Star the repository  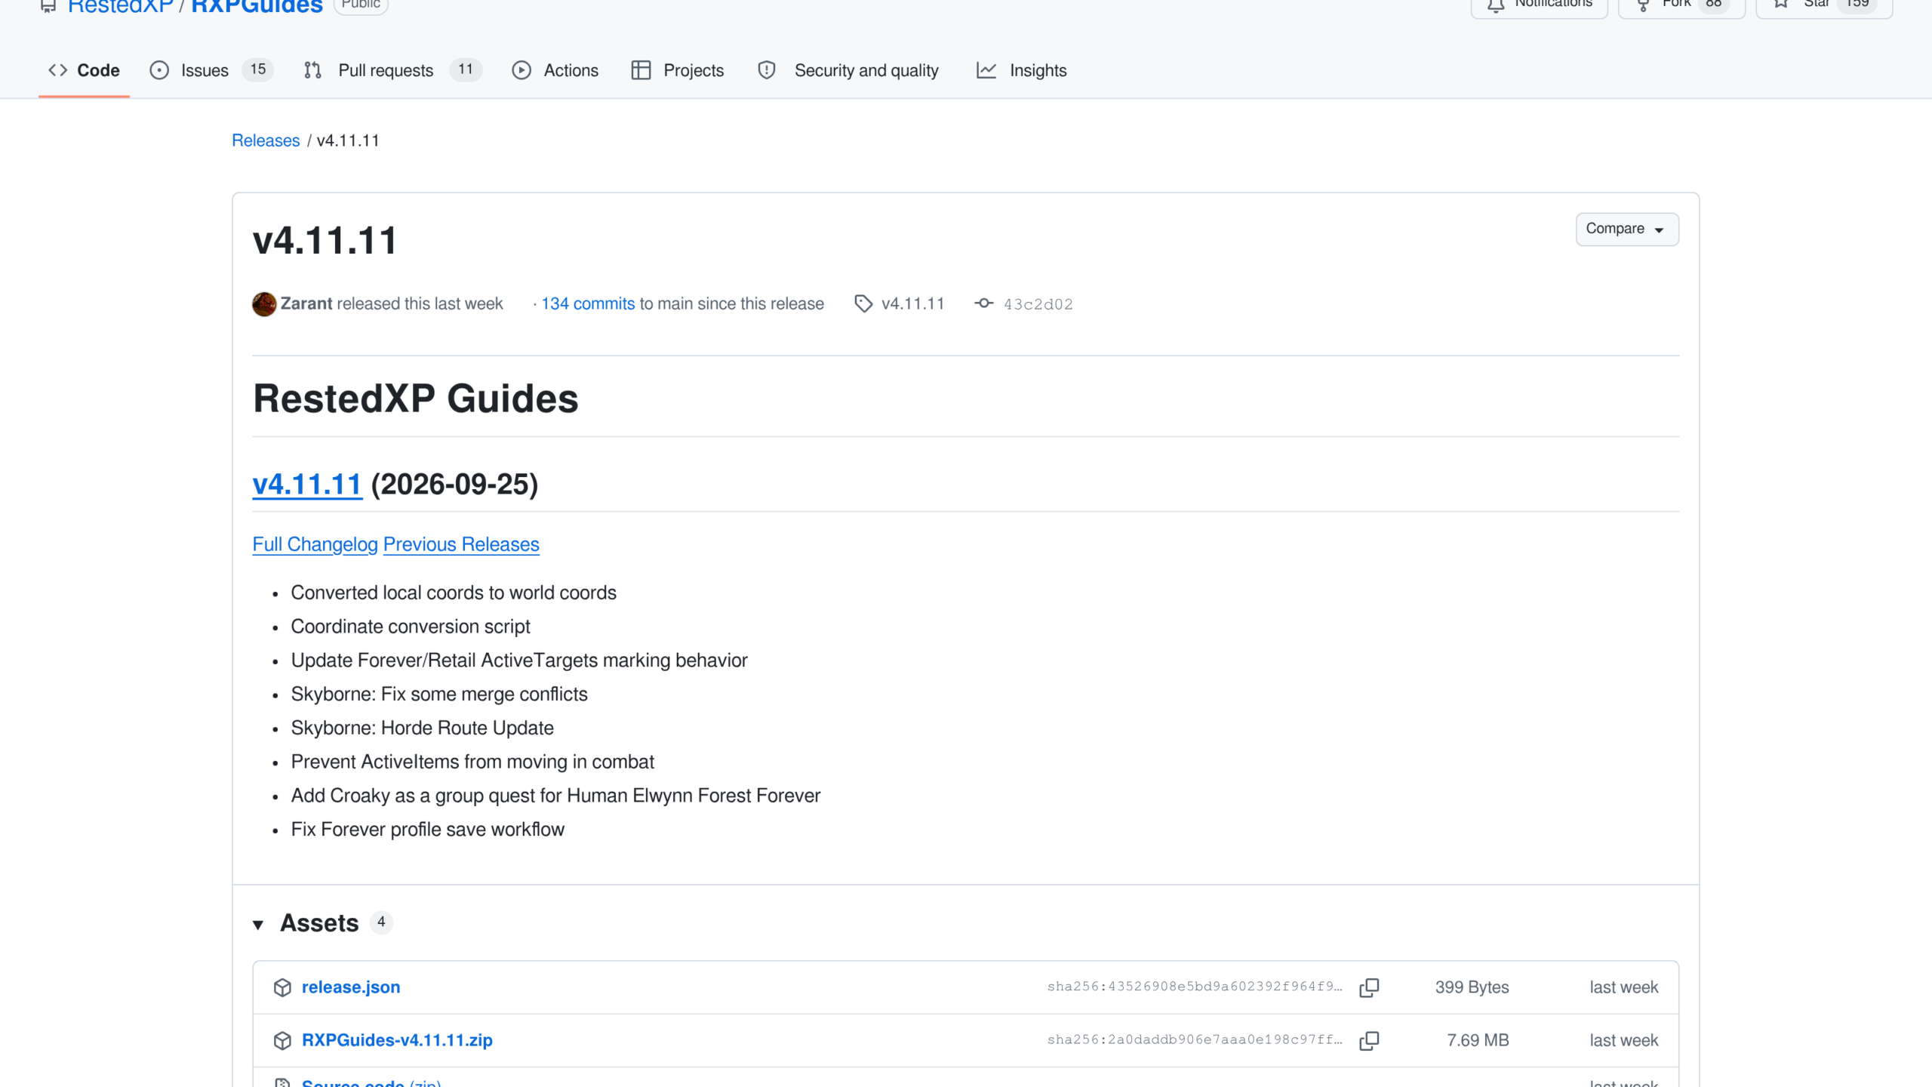(1824, 6)
